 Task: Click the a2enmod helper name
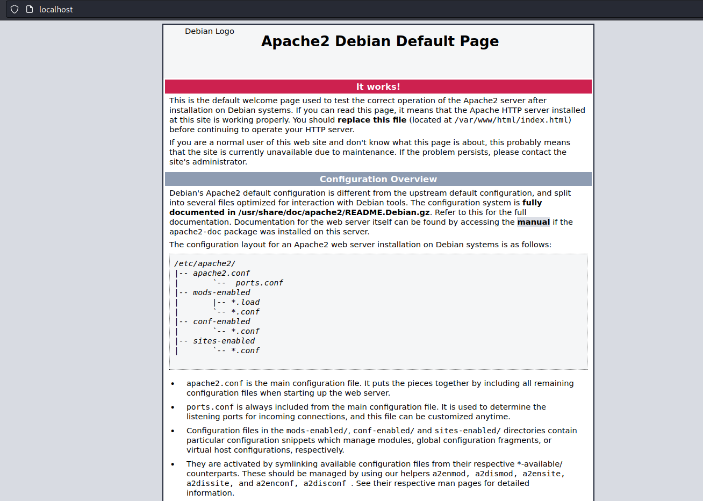click(x=449, y=474)
